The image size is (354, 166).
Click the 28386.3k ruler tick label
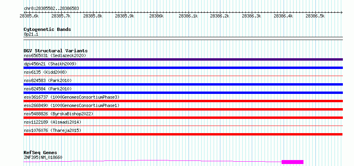pyautogui.click(x=252, y=16)
